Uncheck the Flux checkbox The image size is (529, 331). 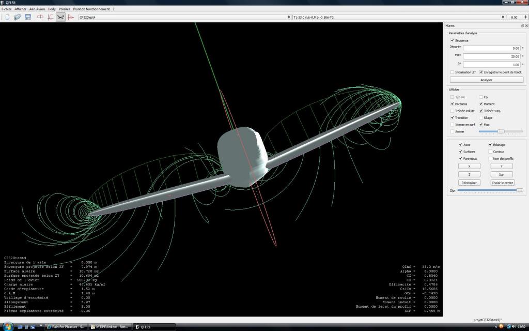click(x=481, y=125)
